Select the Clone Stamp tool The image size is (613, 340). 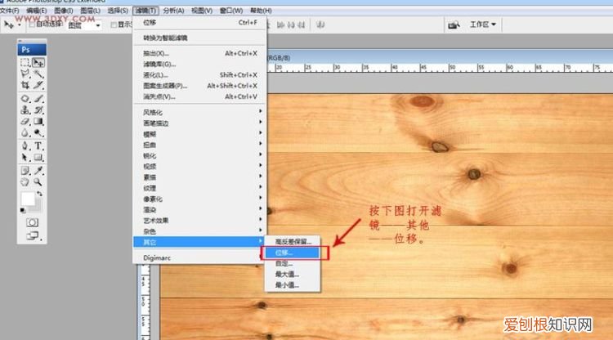pyautogui.click(x=25, y=110)
